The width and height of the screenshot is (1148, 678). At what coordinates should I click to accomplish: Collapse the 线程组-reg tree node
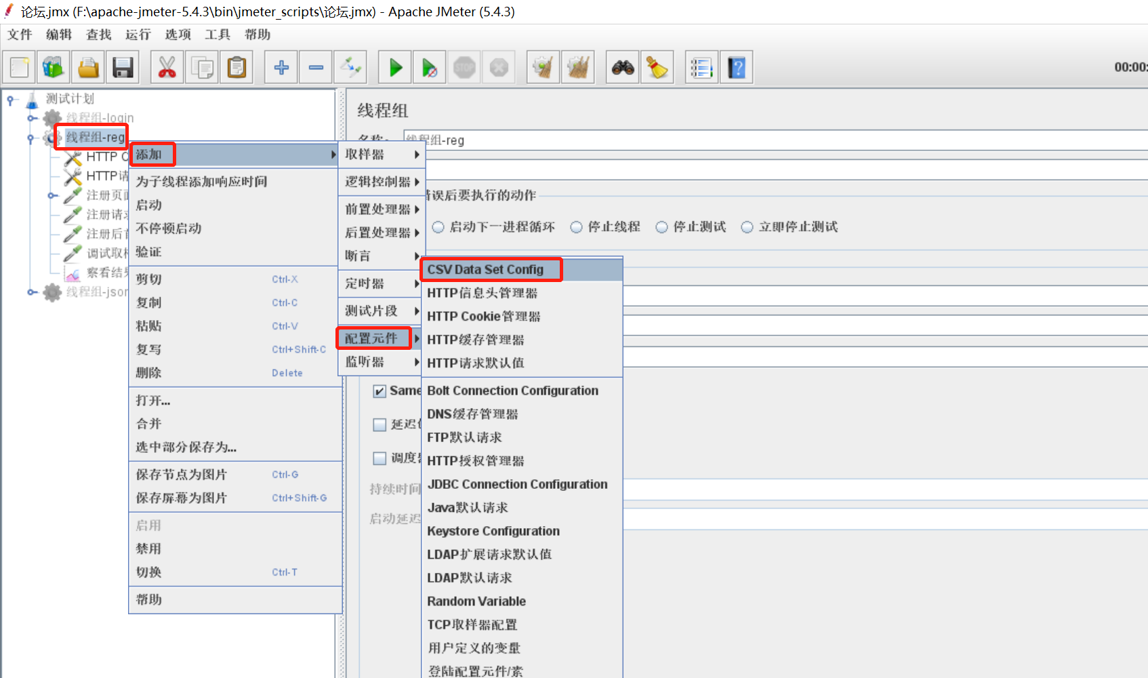coord(31,138)
